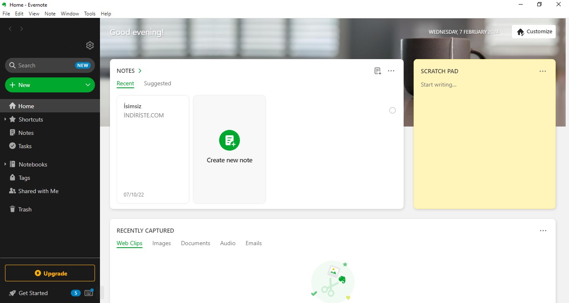
Task: Click the Upgrade coin icon
Action: pos(38,273)
